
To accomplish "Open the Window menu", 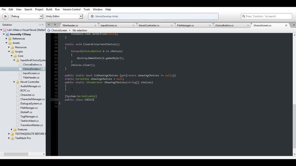I will (98, 9).
